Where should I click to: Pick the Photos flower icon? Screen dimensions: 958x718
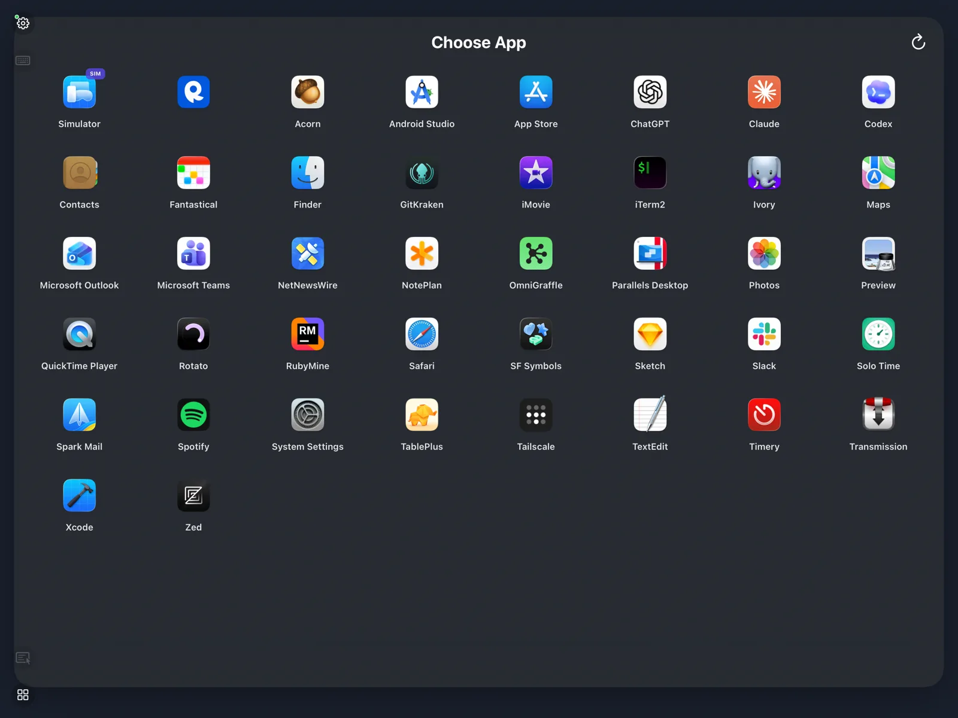pos(764,254)
